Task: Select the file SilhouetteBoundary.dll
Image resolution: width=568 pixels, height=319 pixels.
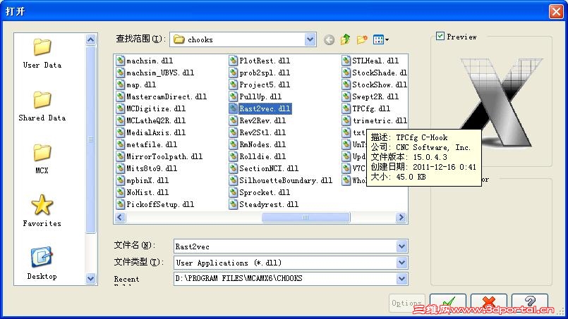Action: [281, 180]
